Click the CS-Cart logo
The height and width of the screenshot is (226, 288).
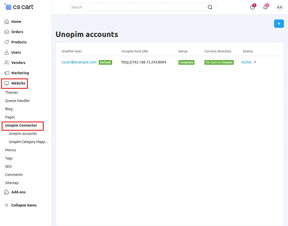(19, 7)
